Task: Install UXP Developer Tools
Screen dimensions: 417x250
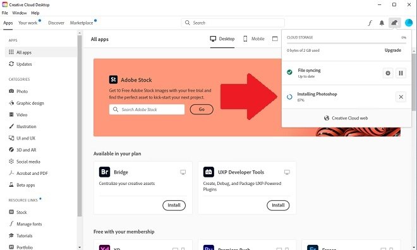Action: click(278, 205)
